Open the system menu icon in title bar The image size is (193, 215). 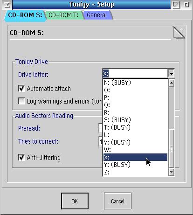tap(7, 5)
